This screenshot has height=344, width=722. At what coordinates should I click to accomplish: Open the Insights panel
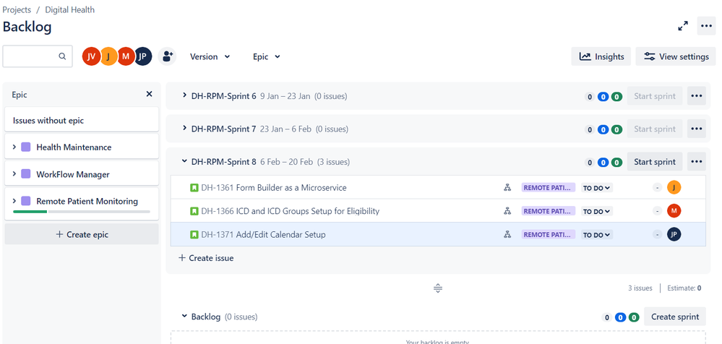pyautogui.click(x=601, y=56)
